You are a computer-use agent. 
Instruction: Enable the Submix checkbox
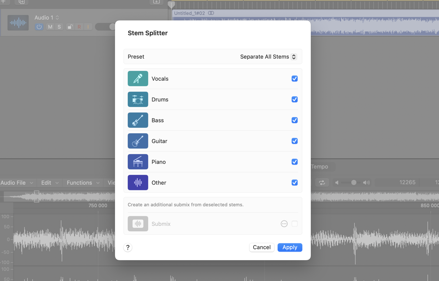click(294, 224)
